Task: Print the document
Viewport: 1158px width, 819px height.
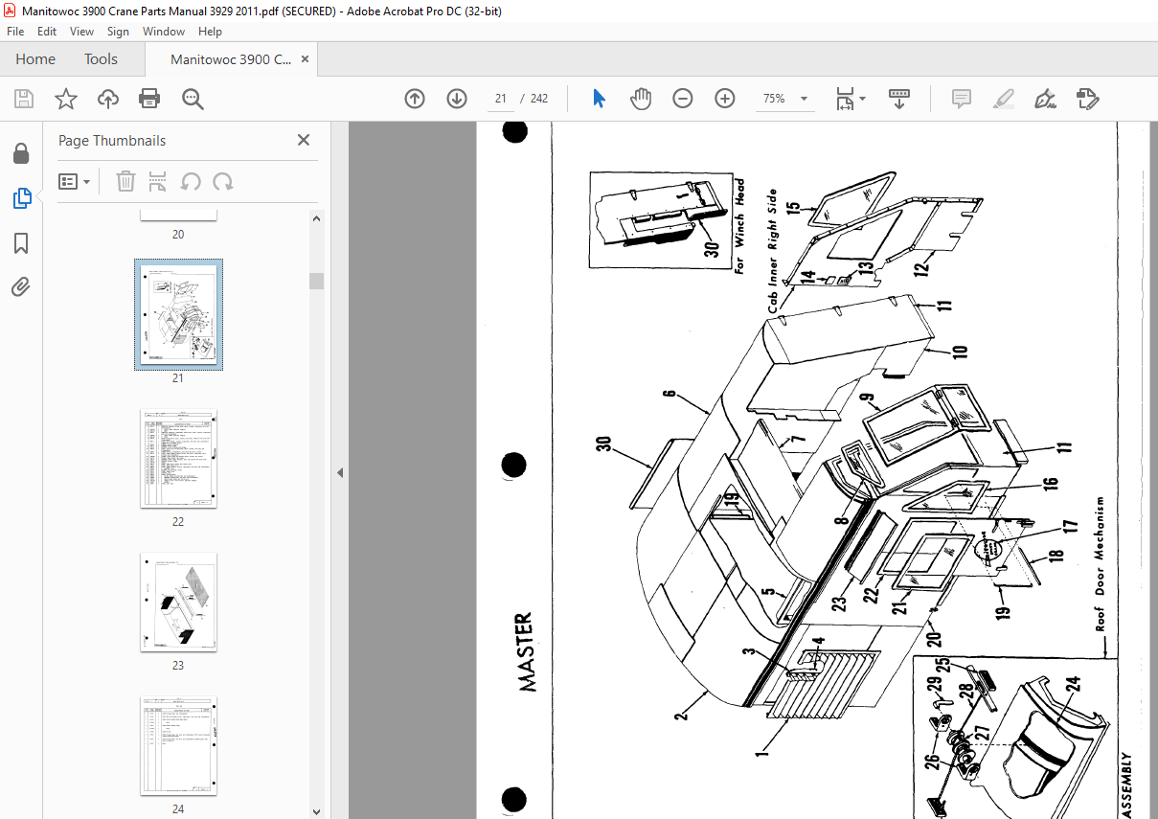Action: 149,99
